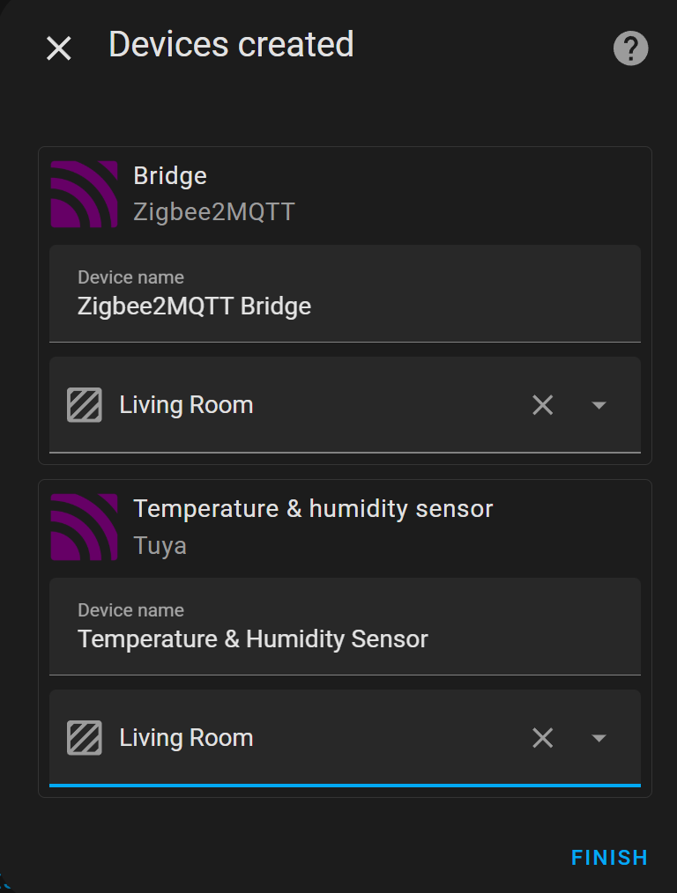The height and width of the screenshot is (893, 677).
Task: Open the area dropdown for the Bridge device
Action: pyautogui.click(x=599, y=405)
